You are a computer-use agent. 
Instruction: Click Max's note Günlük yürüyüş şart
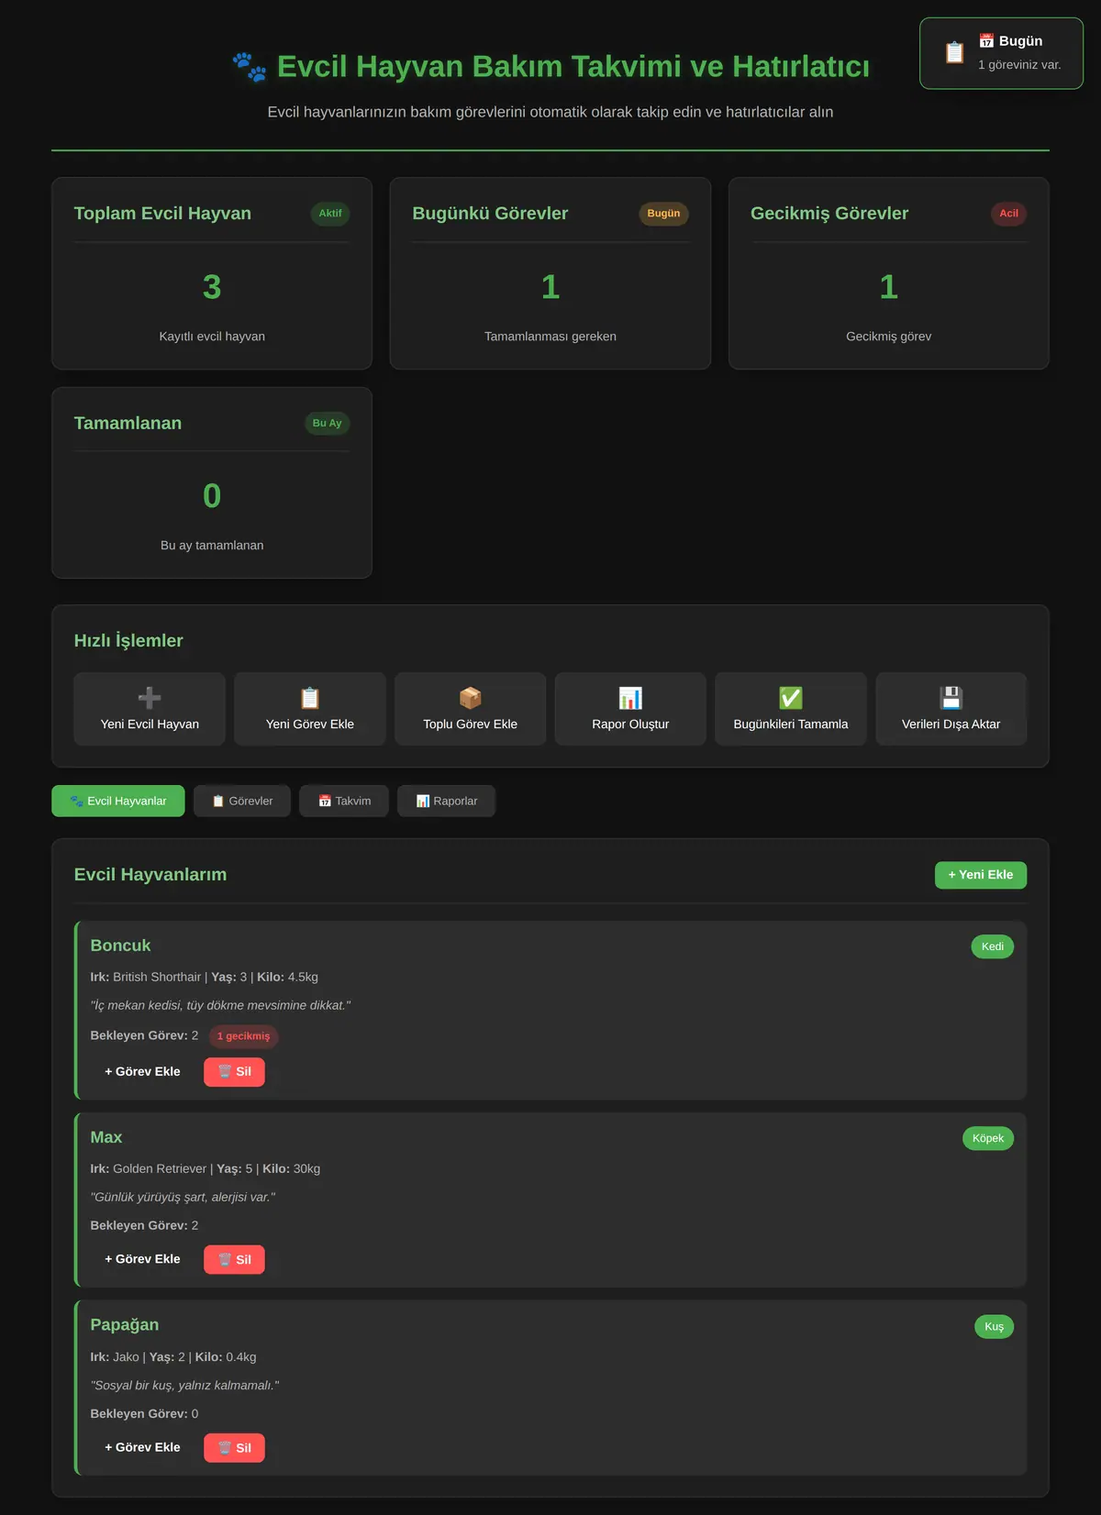pyautogui.click(x=183, y=1198)
